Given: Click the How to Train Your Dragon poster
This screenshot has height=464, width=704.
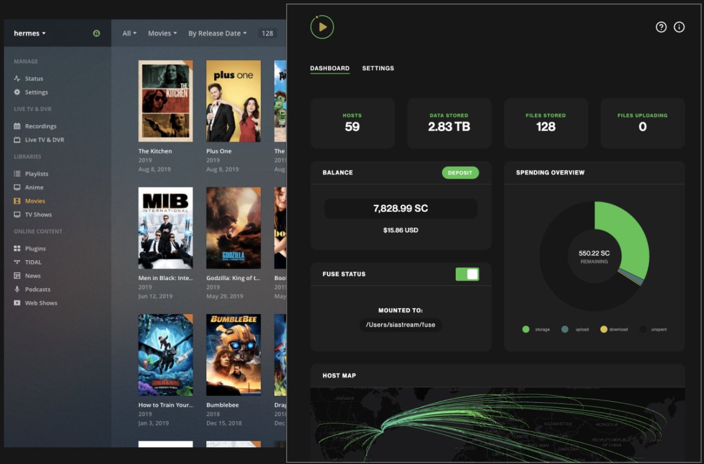Looking at the screenshot, I should 166,355.
